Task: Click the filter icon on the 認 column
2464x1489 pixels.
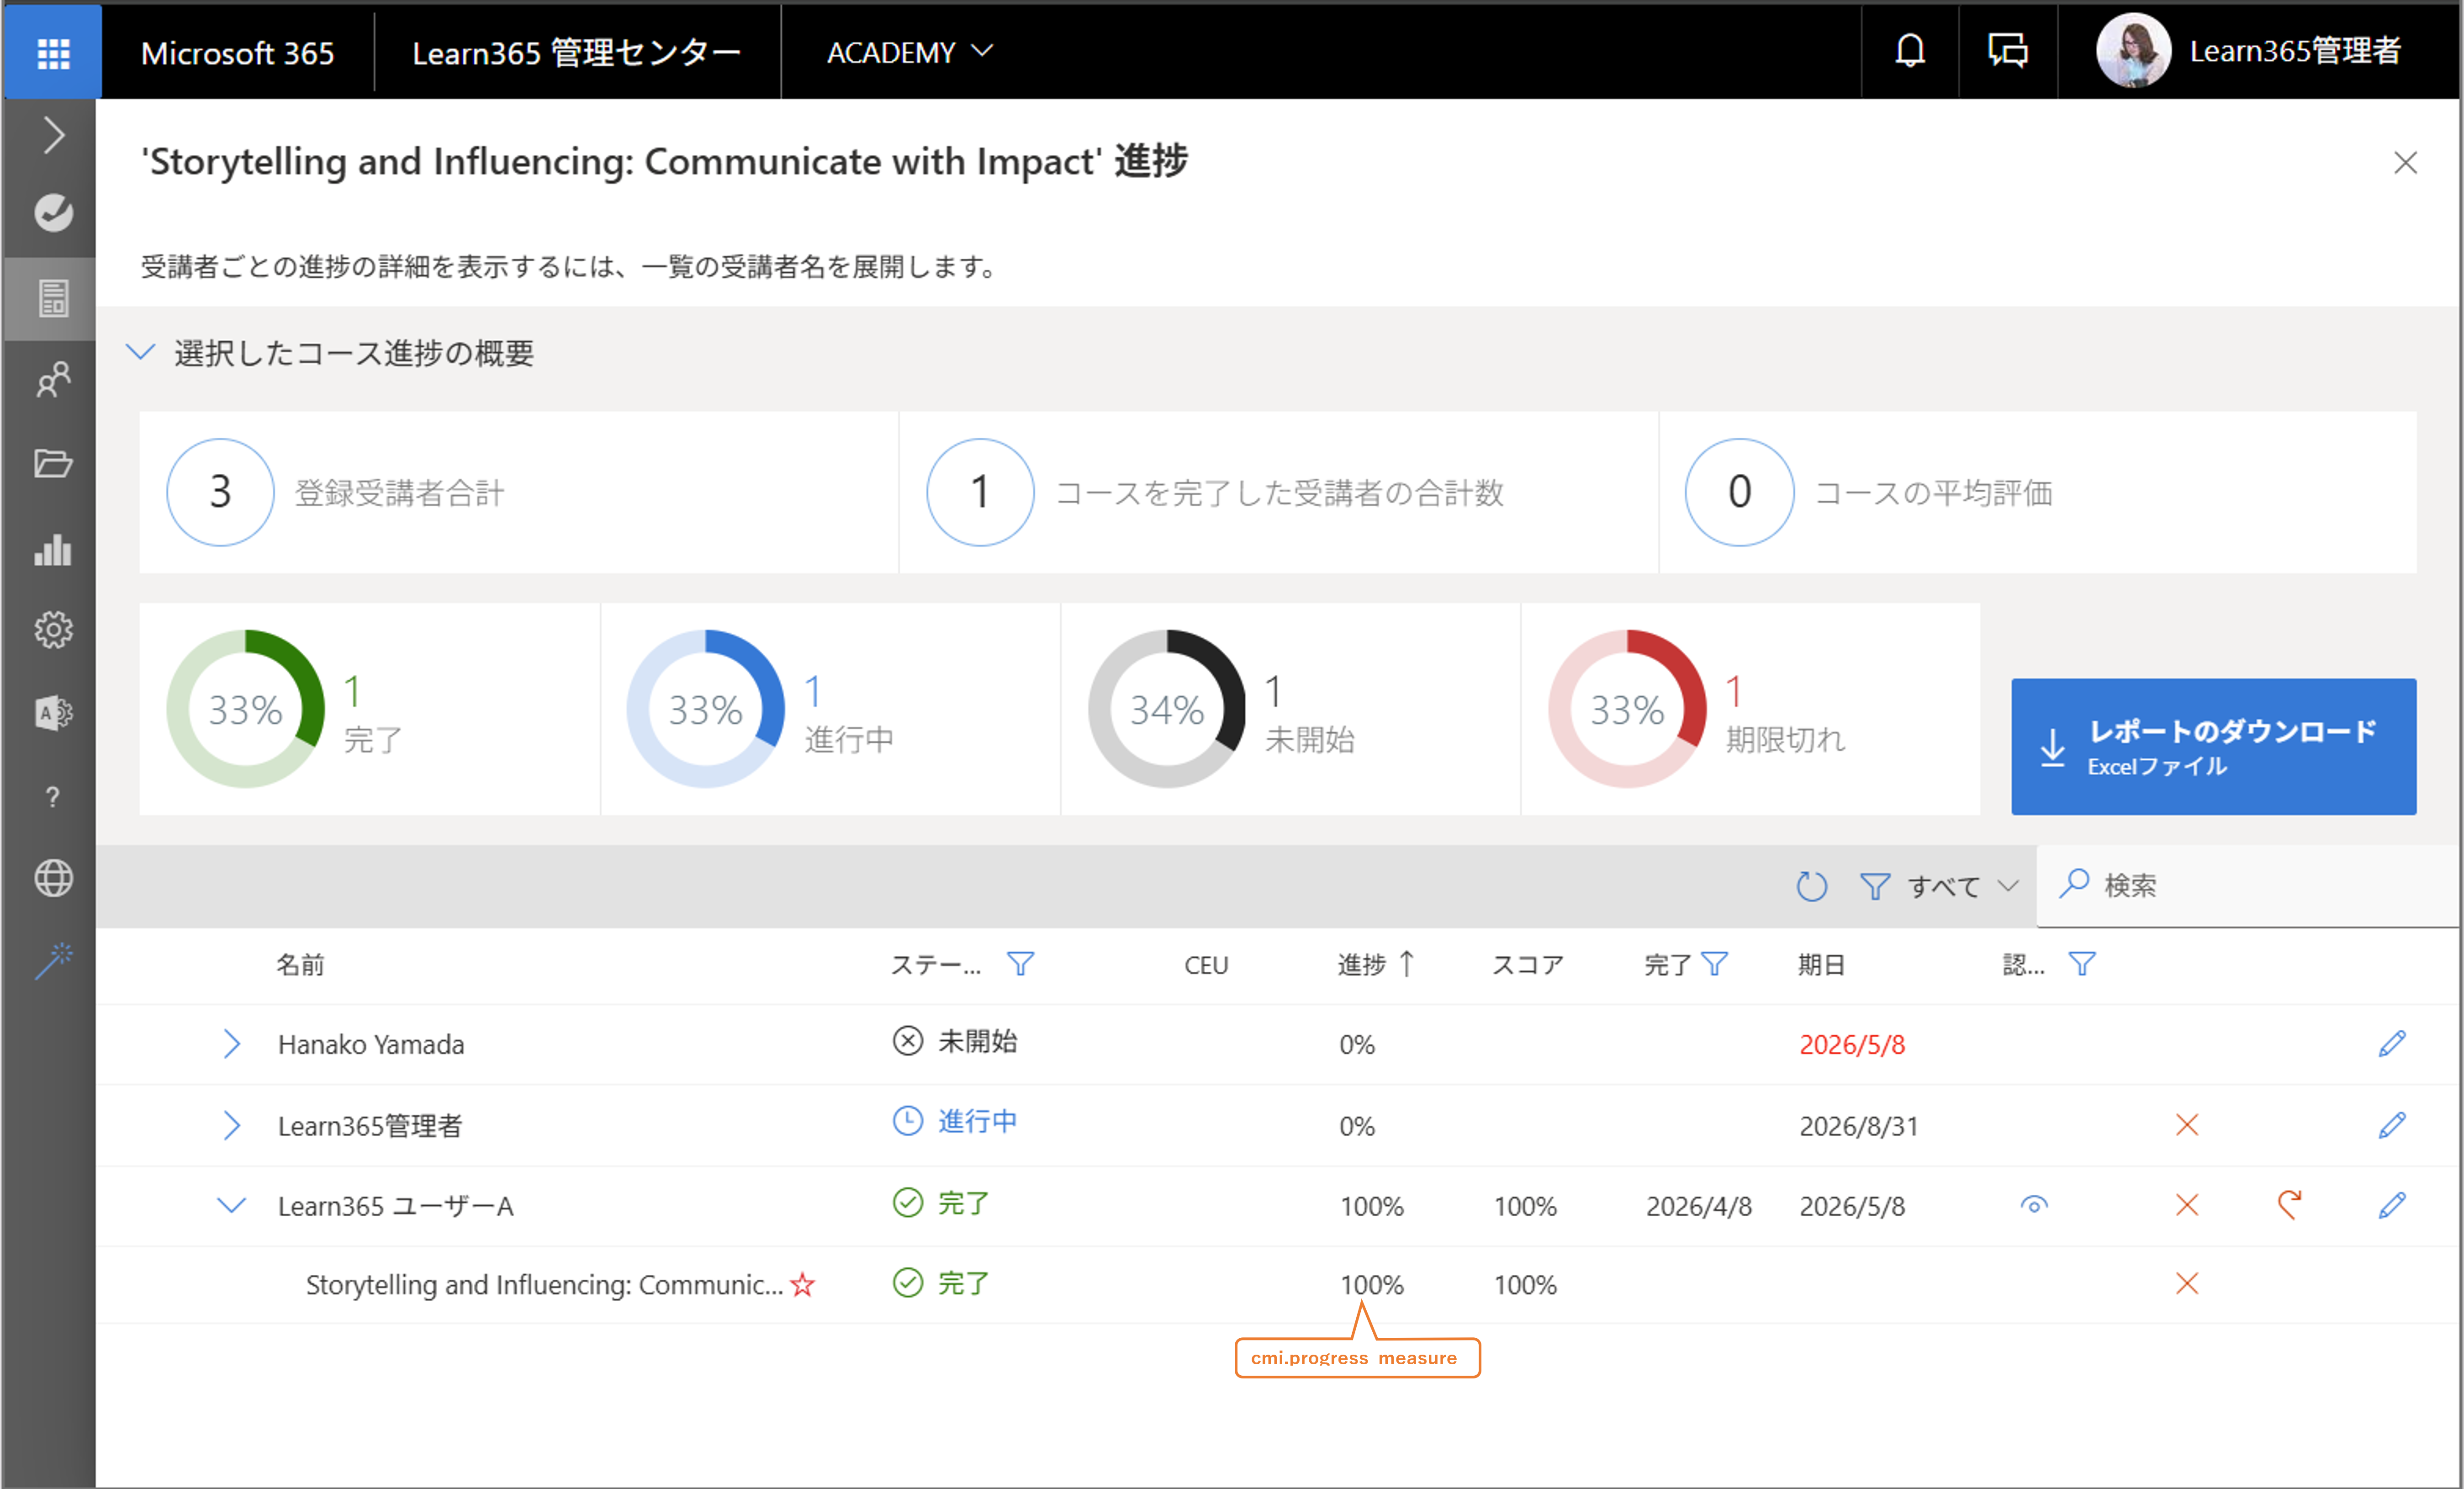Action: (2082, 964)
